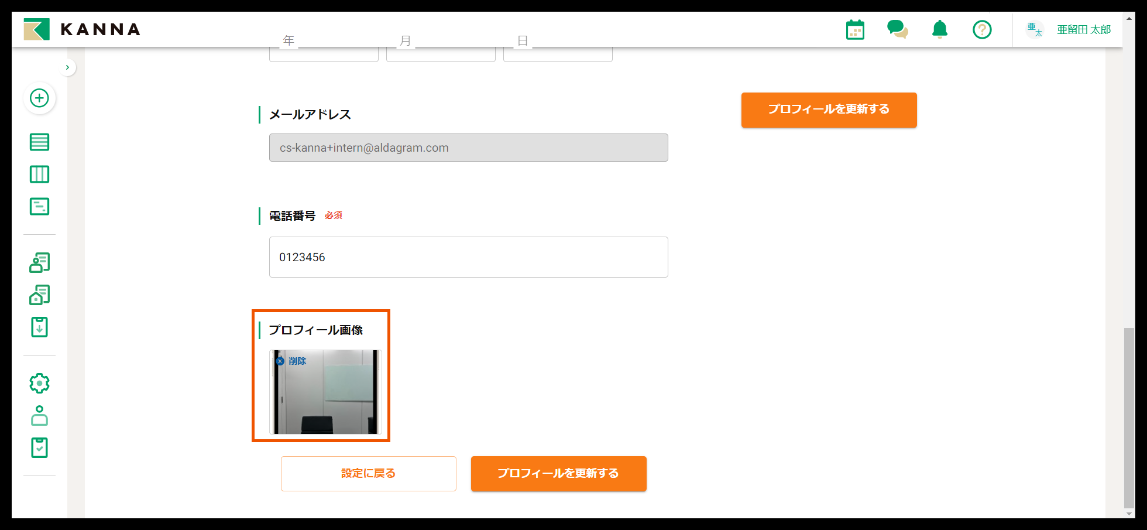Click the 電話番号 phone number field
Viewport: 1147px width, 530px height.
tap(468, 257)
